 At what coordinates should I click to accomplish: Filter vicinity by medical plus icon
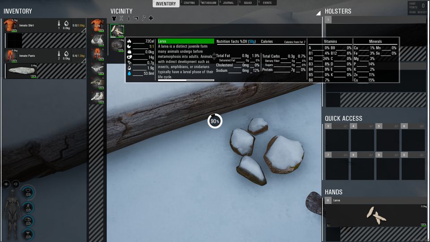151,18
